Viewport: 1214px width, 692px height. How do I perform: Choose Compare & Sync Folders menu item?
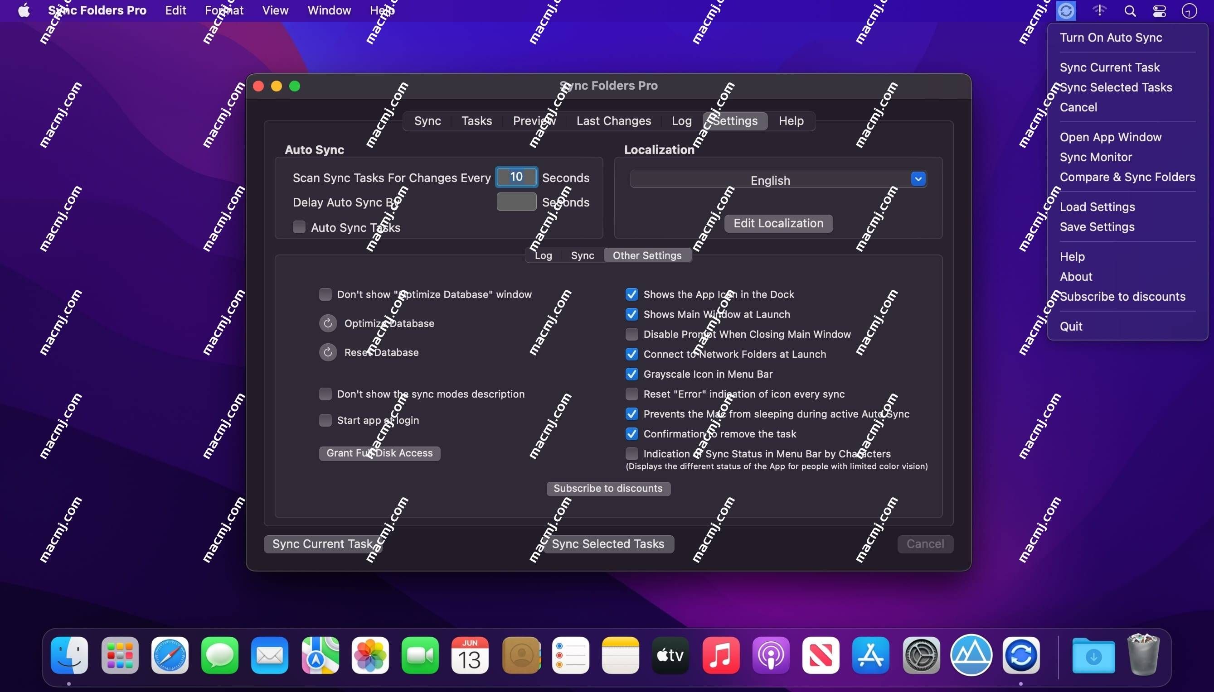1127,177
